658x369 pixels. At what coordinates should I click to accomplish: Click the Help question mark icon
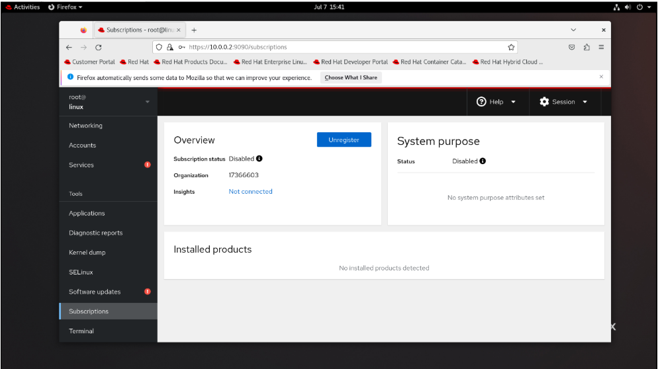(x=481, y=102)
